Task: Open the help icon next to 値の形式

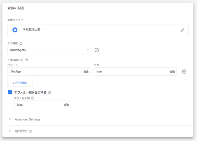Action: (x=30, y=131)
